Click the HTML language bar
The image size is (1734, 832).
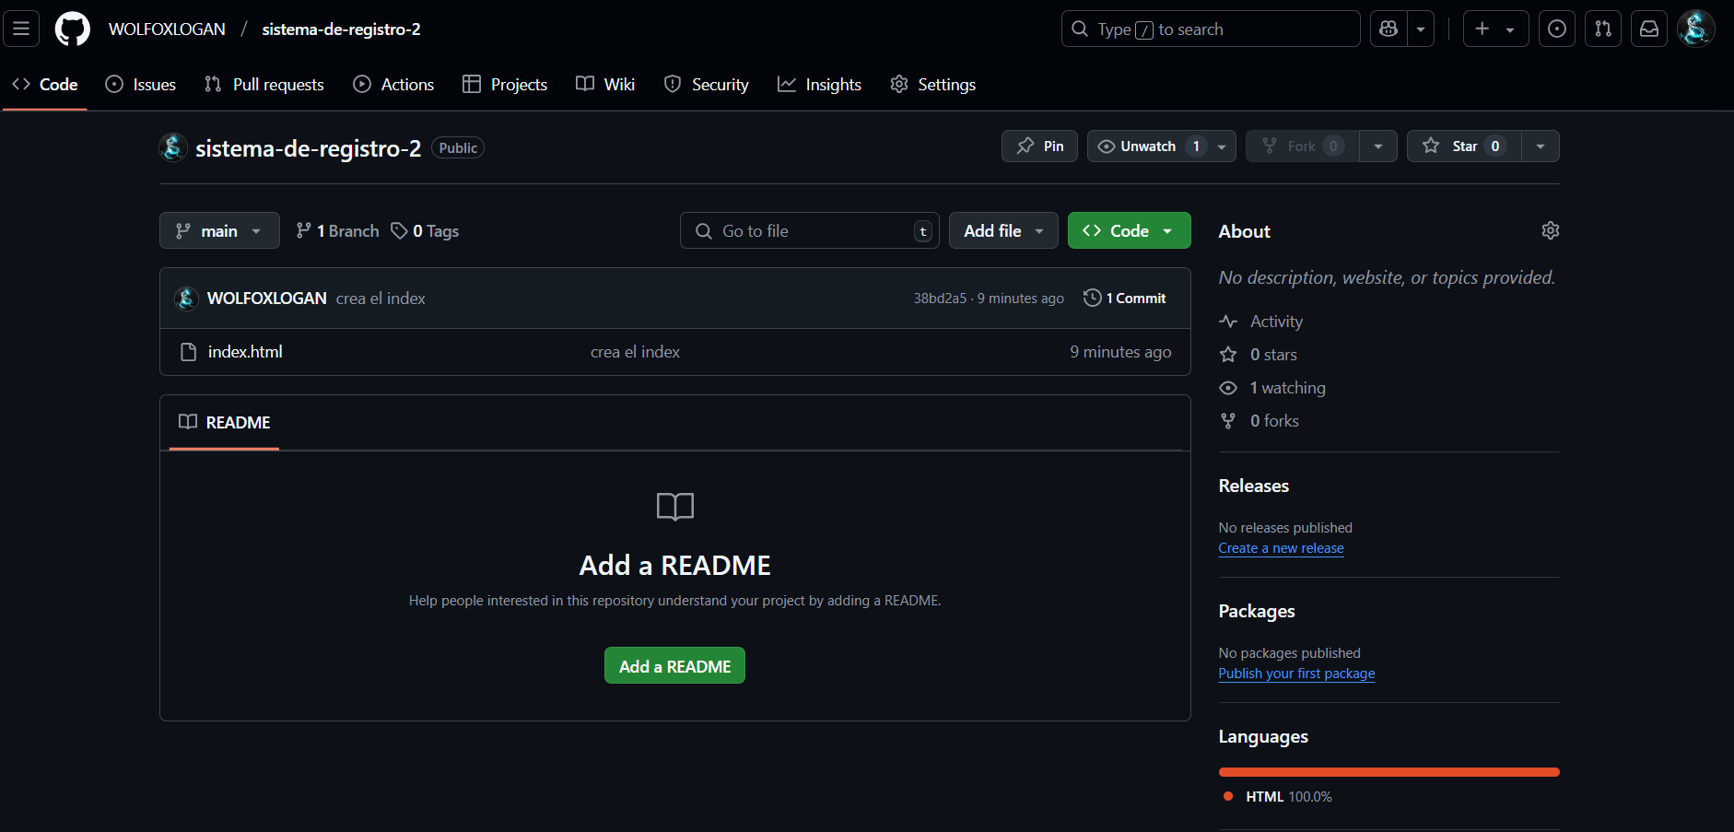[1388, 772]
